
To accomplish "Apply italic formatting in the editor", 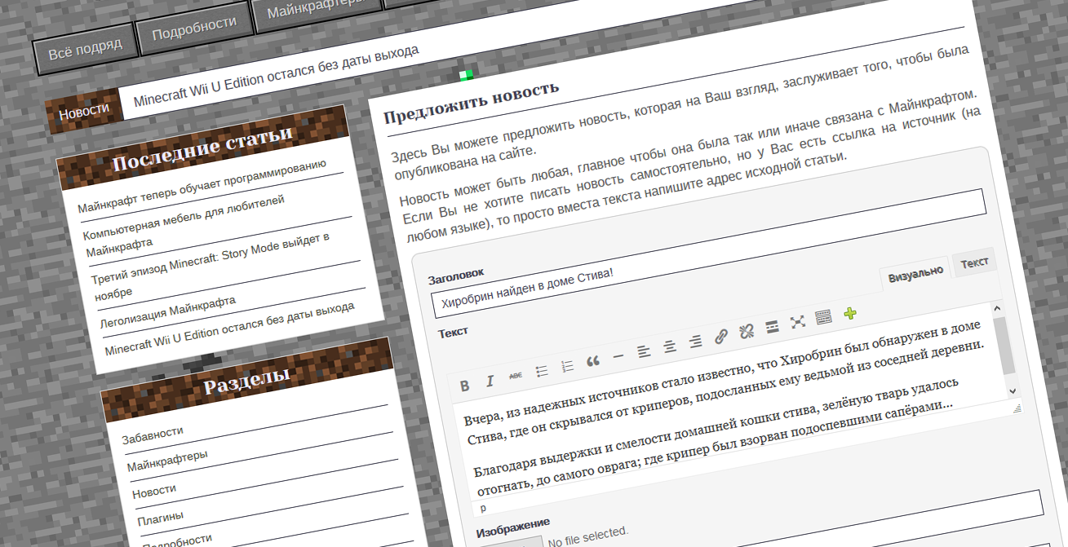I will tap(490, 382).
